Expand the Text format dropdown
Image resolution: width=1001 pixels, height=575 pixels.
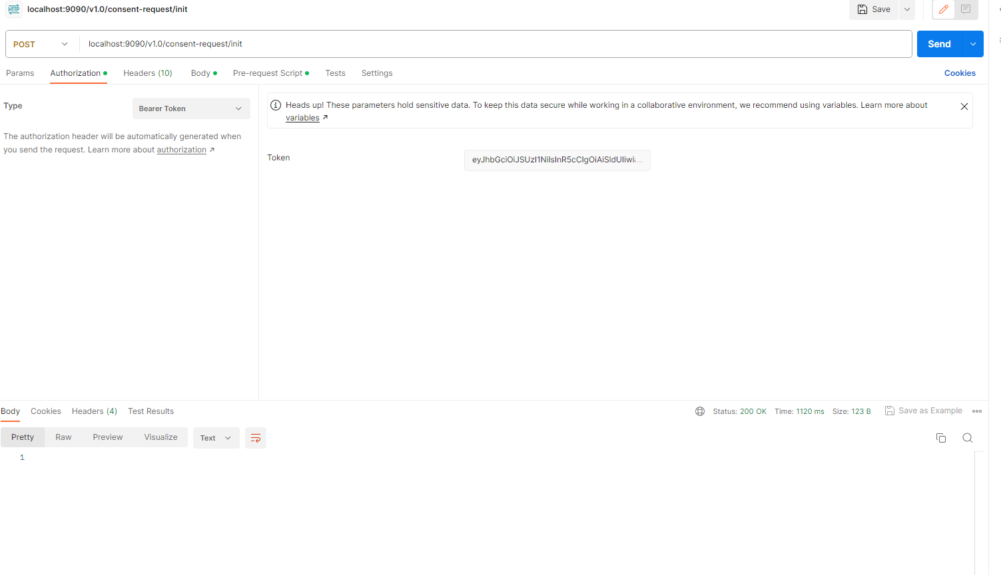pos(216,438)
